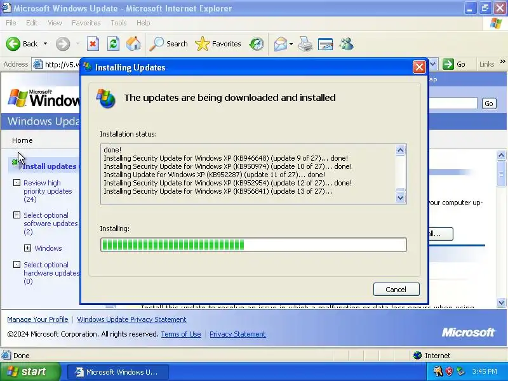Click the green Go arrow button
Viewport: 508px width, 381px height.
(x=448, y=64)
